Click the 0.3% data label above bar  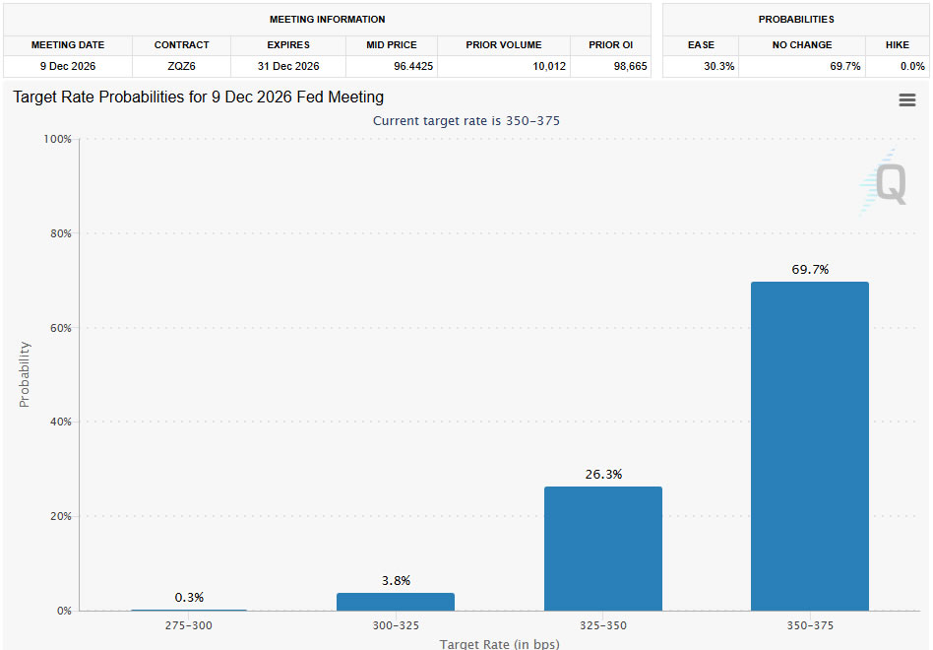(189, 598)
